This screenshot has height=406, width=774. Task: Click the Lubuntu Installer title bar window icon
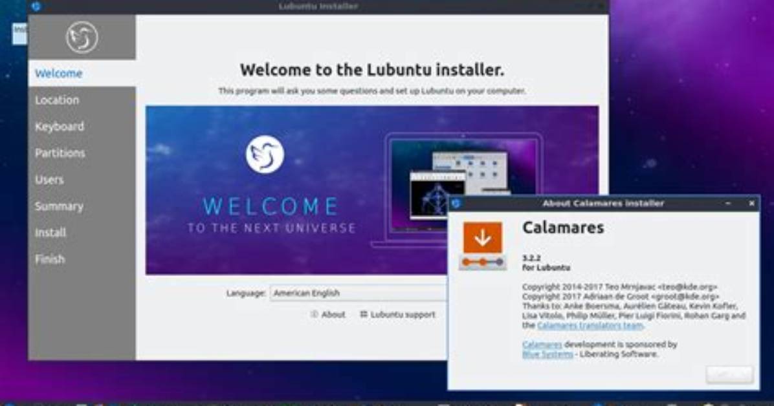click(x=36, y=6)
